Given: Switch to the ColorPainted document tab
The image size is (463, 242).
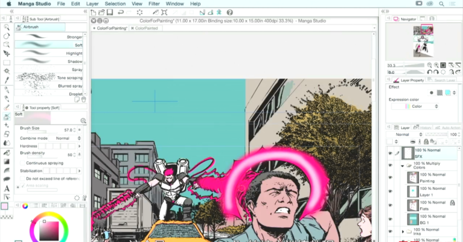Looking at the screenshot, I should [x=146, y=28].
